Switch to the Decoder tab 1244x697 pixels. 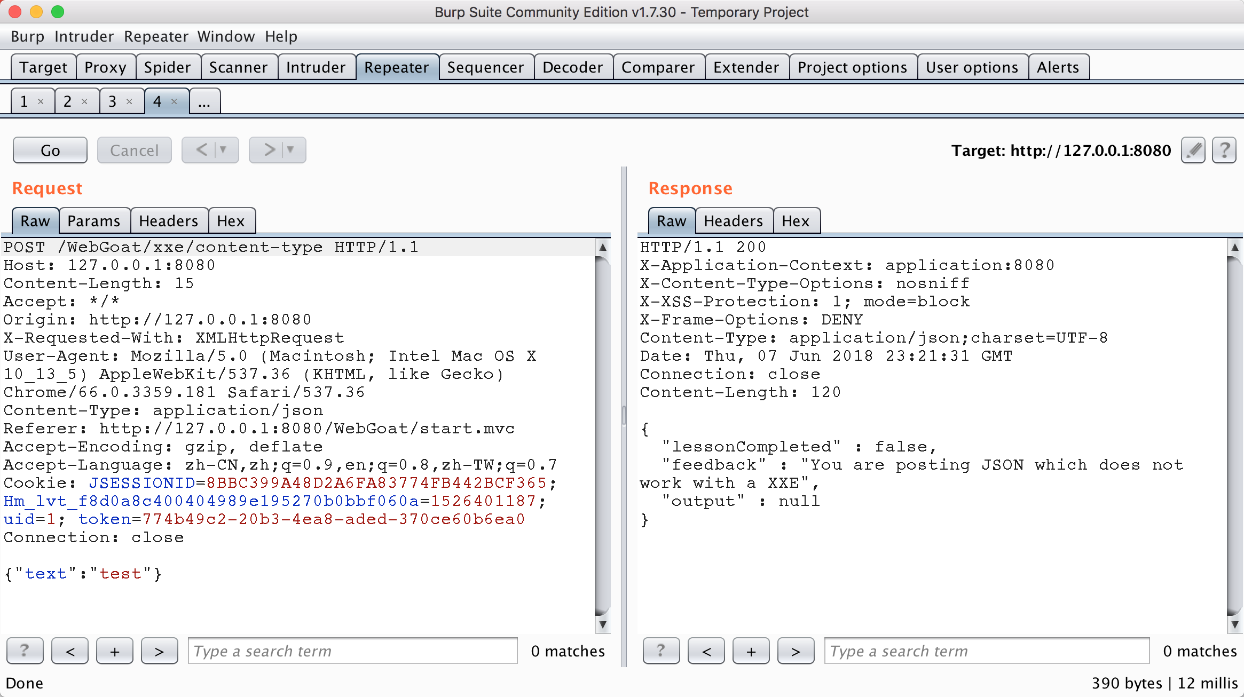[x=573, y=67]
